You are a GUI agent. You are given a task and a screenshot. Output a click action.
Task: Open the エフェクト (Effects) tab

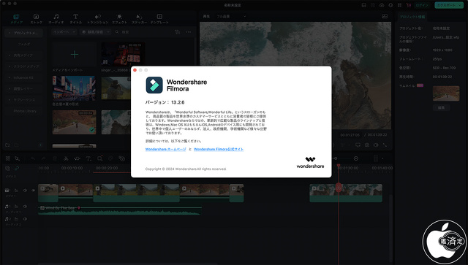[119, 19]
